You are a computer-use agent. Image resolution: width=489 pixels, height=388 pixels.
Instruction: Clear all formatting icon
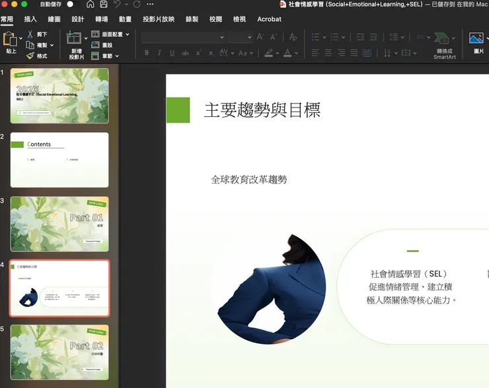pos(293,37)
